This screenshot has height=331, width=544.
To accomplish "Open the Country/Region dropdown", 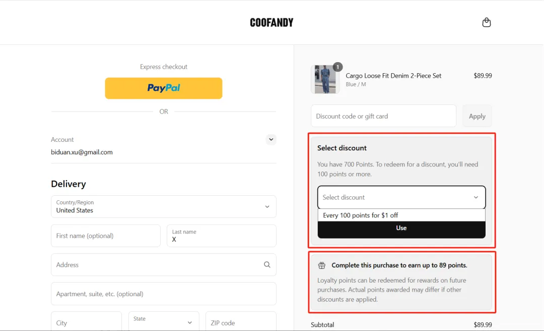I will point(163,206).
